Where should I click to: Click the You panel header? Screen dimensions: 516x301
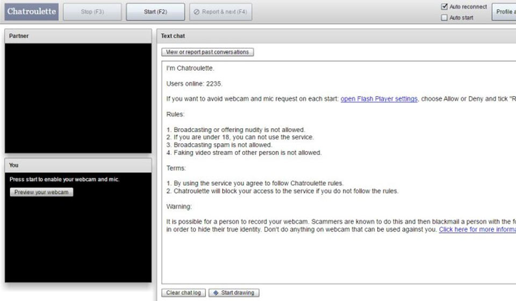point(78,165)
